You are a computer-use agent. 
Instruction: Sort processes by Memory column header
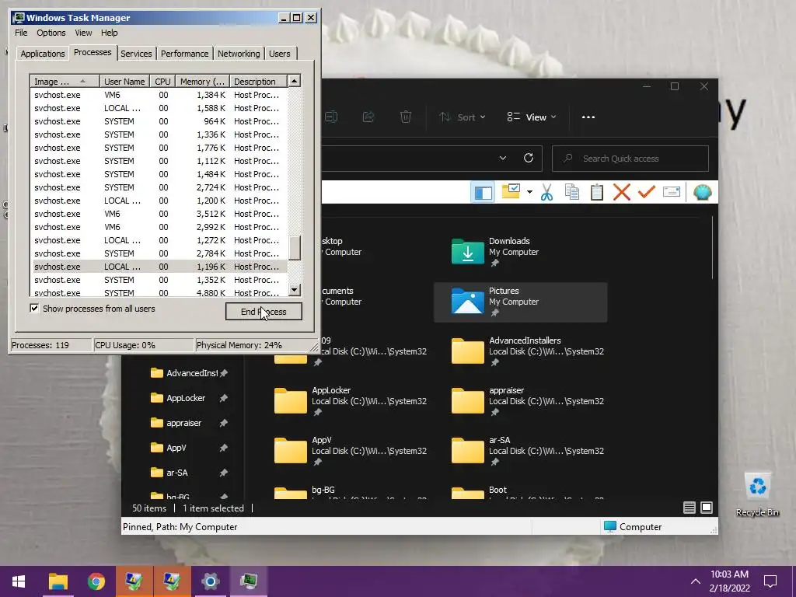coord(202,81)
